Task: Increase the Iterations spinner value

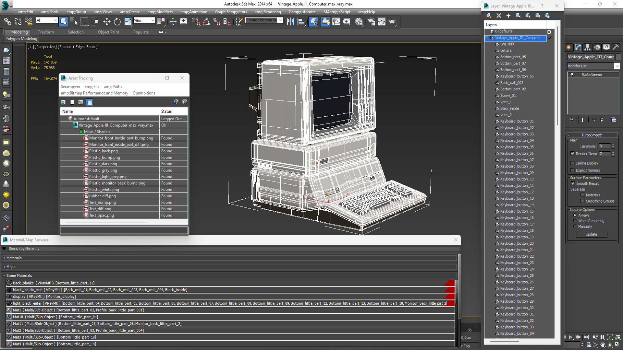Action: pyautogui.click(x=613, y=145)
